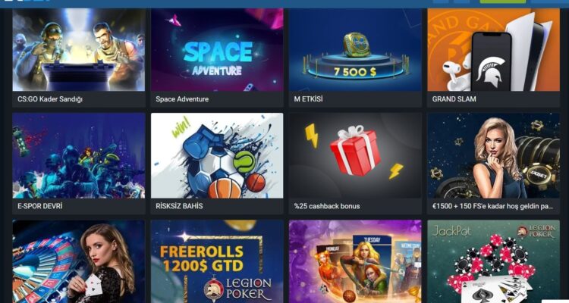Click the CS:GO Kader Sandığı title
Screen dimensions: 569x303
(50, 99)
